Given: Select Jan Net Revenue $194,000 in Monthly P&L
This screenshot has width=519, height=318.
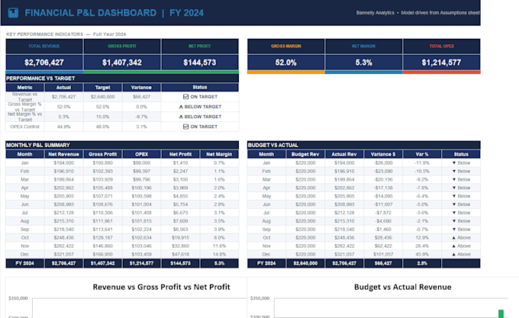Looking at the screenshot, I should (x=63, y=163).
